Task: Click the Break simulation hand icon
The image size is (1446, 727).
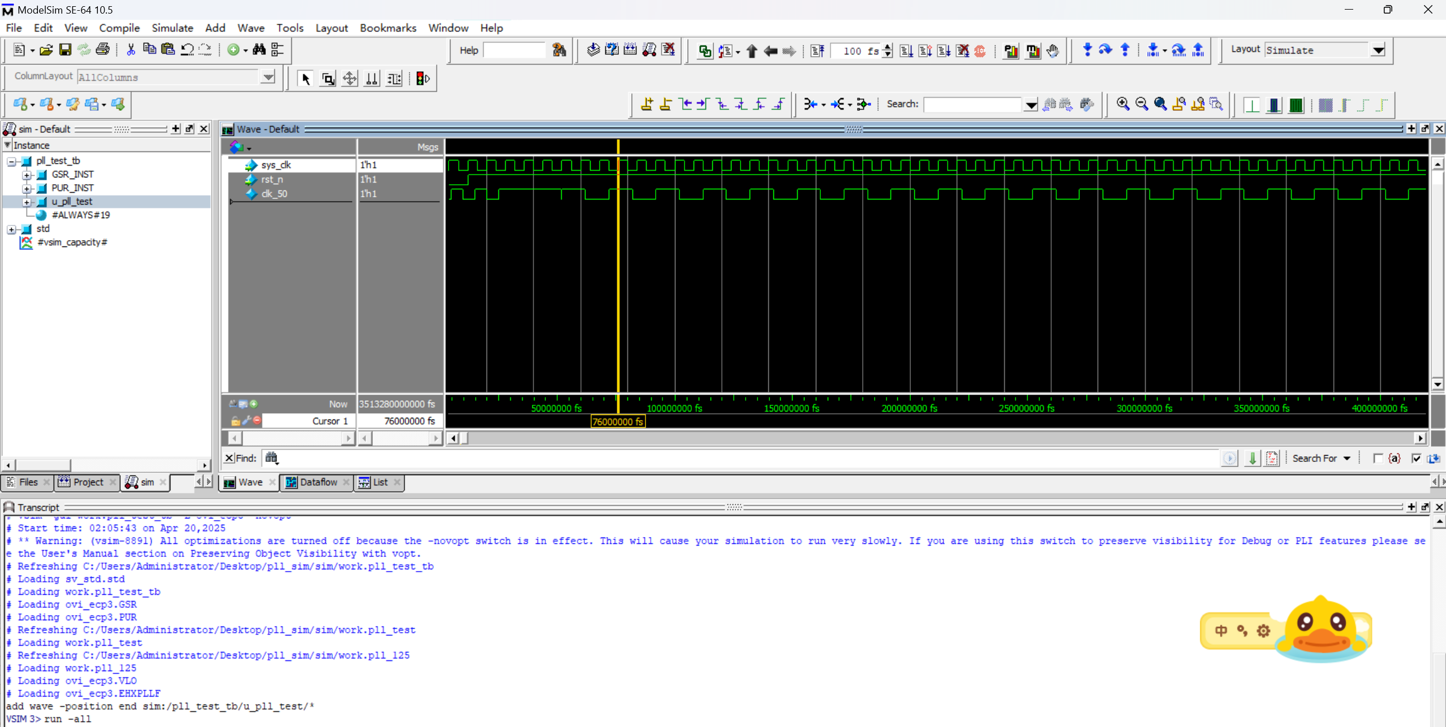Action: [1052, 51]
